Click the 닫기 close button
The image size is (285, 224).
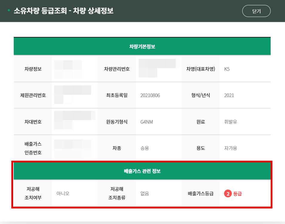click(x=256, y=11)
